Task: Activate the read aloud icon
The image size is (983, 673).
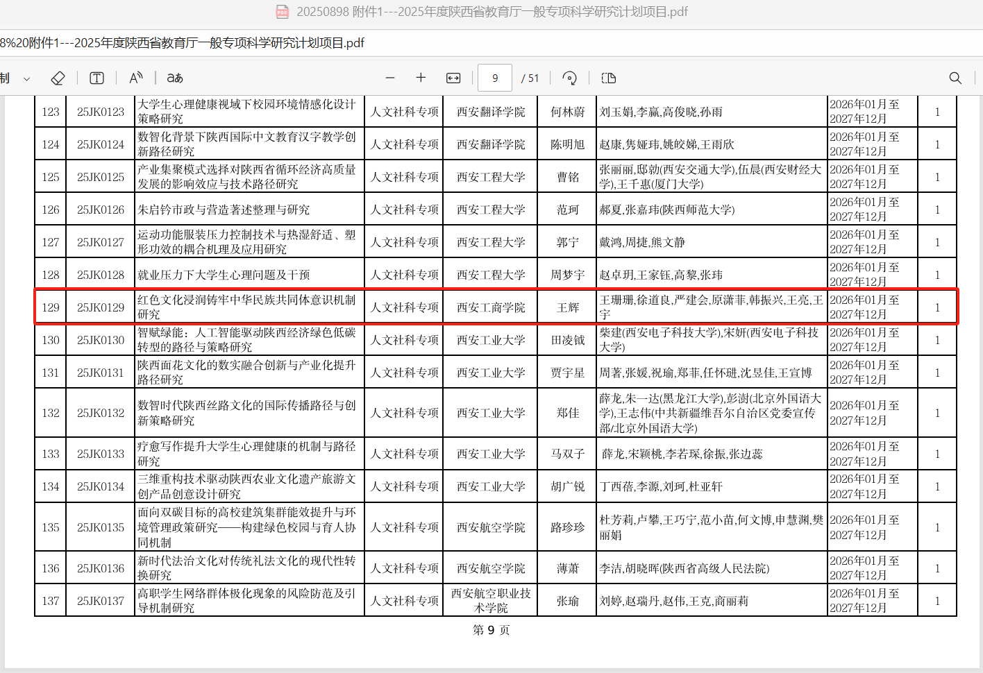Action: (136, 78)
